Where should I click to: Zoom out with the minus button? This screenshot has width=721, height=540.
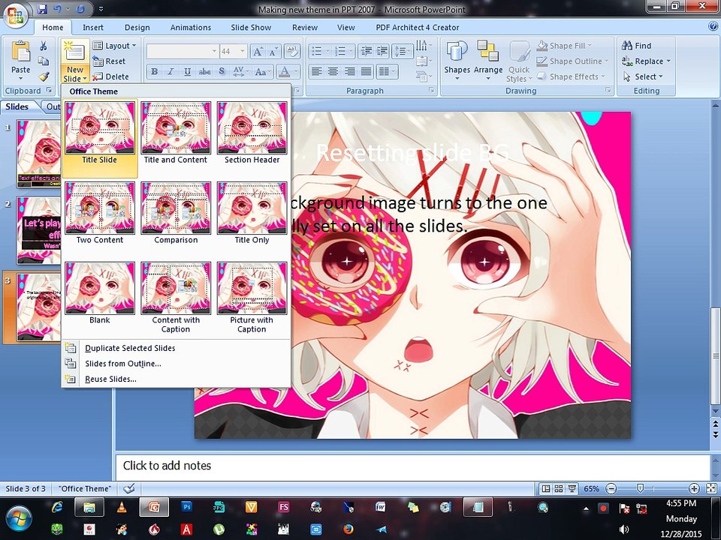(x=611, y=488)
